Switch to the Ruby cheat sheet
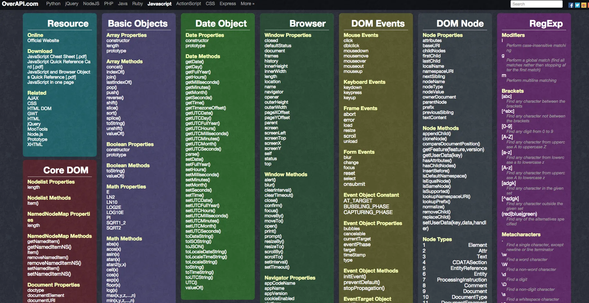The image size is (589, 303). [138, 4]
